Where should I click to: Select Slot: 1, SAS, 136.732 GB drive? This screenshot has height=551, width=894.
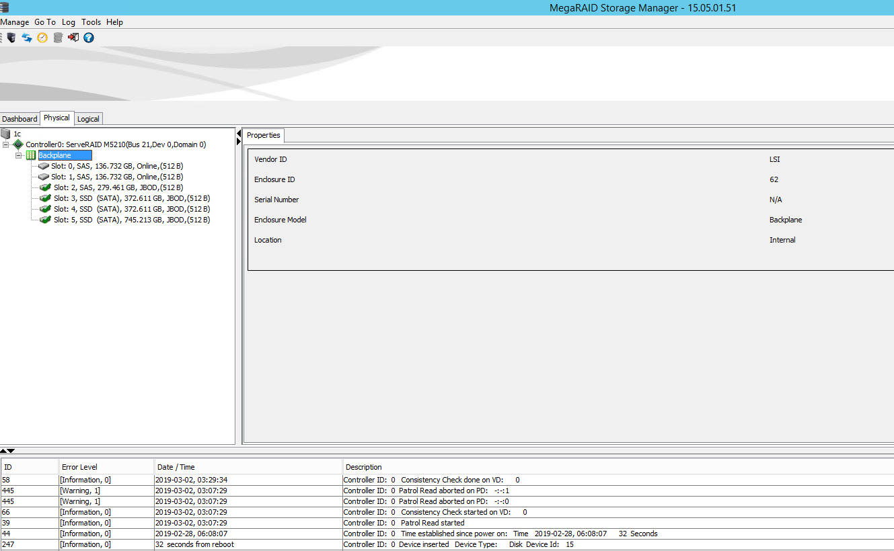(x=117, y=177)
